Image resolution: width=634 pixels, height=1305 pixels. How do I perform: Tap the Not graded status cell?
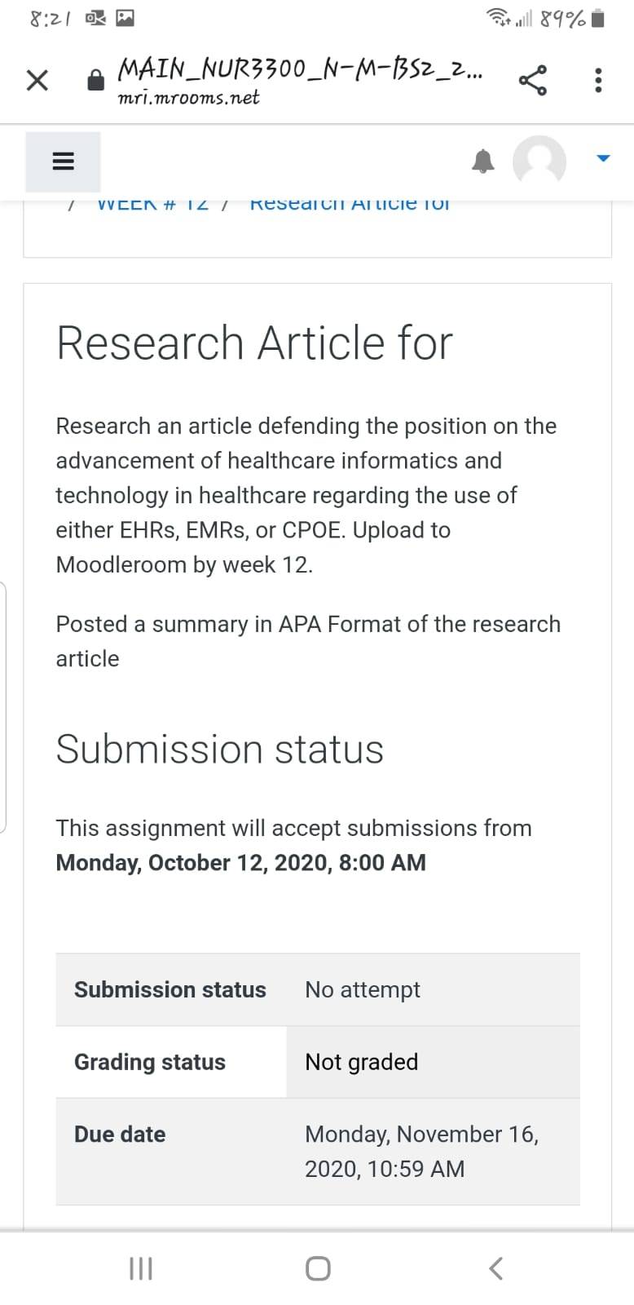434,1062
